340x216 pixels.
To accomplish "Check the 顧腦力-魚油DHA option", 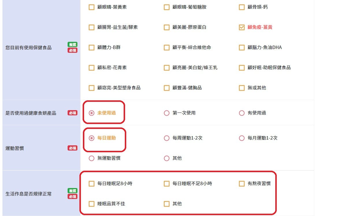I will [x=242, y=47].
